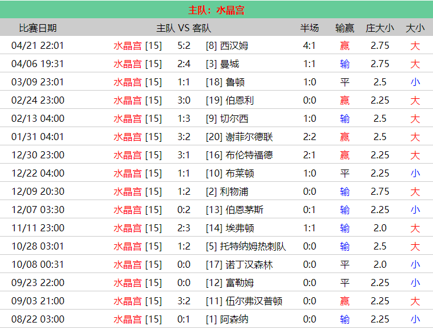The height and width of the screenshot is (329, 433).
Task: Open the 埃弗顿 team link
Action: [x=240, y=228]
